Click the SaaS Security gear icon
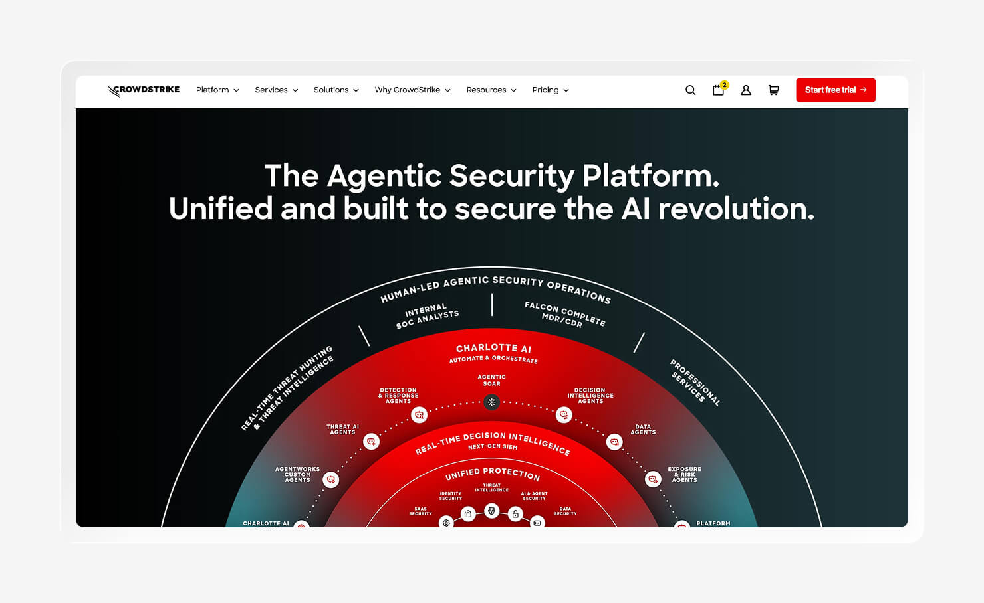Viewport: 984px width, 603px height. (446, 523)
